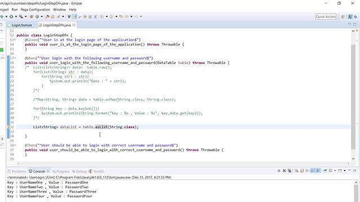Click the Terminate console icon
Viewport: 360px width, 202px height.
279,171
